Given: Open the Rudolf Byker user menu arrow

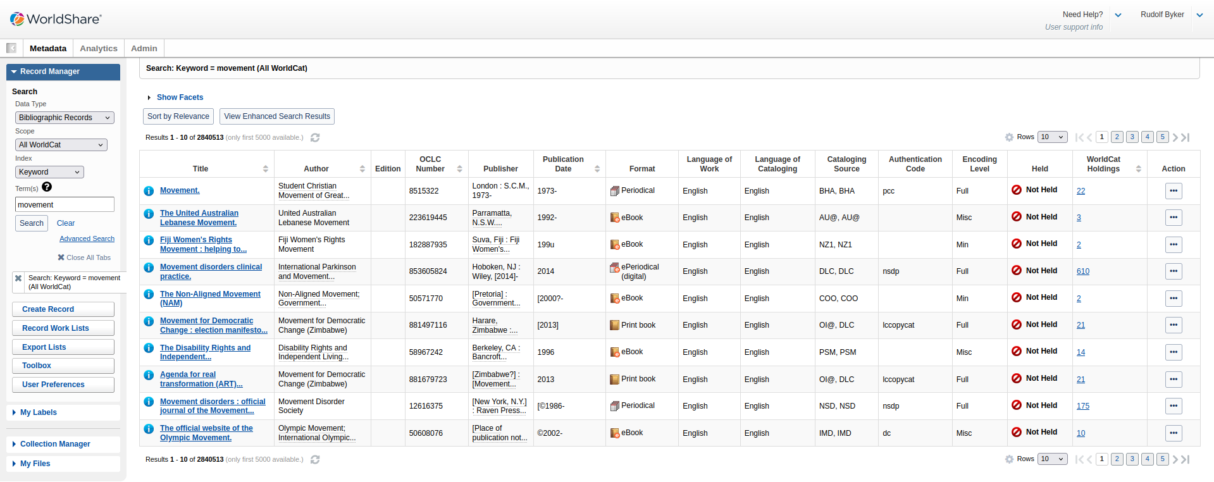Looking at the screenshot, I should (x=1199, y=15).
